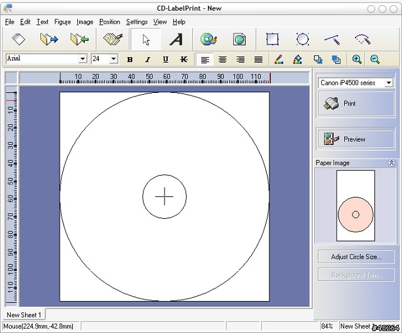This screenshot has height=333, width=402.
Task: Click the insert image disc icon
Action: [209, 40]
